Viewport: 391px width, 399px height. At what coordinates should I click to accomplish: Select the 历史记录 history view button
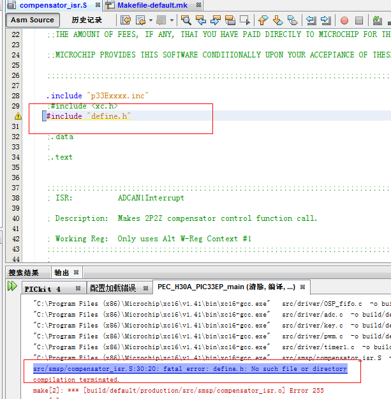87,20
